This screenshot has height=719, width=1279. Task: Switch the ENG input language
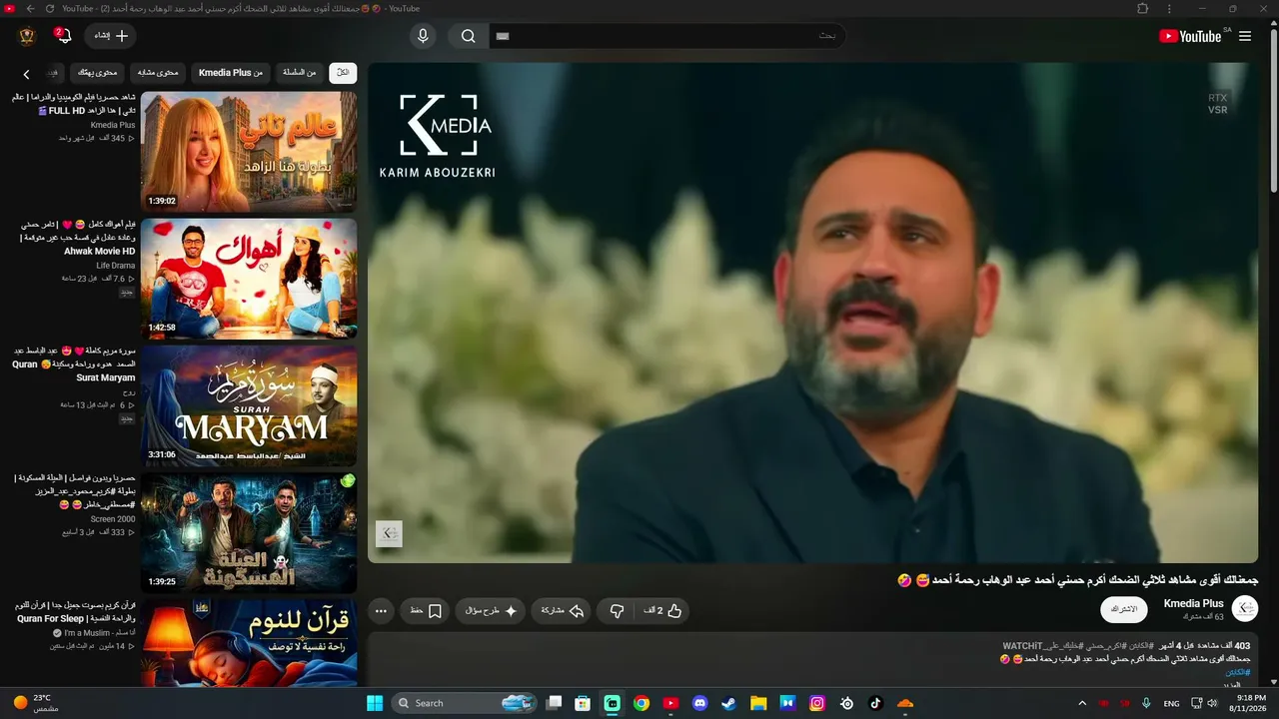(1171, 703)
